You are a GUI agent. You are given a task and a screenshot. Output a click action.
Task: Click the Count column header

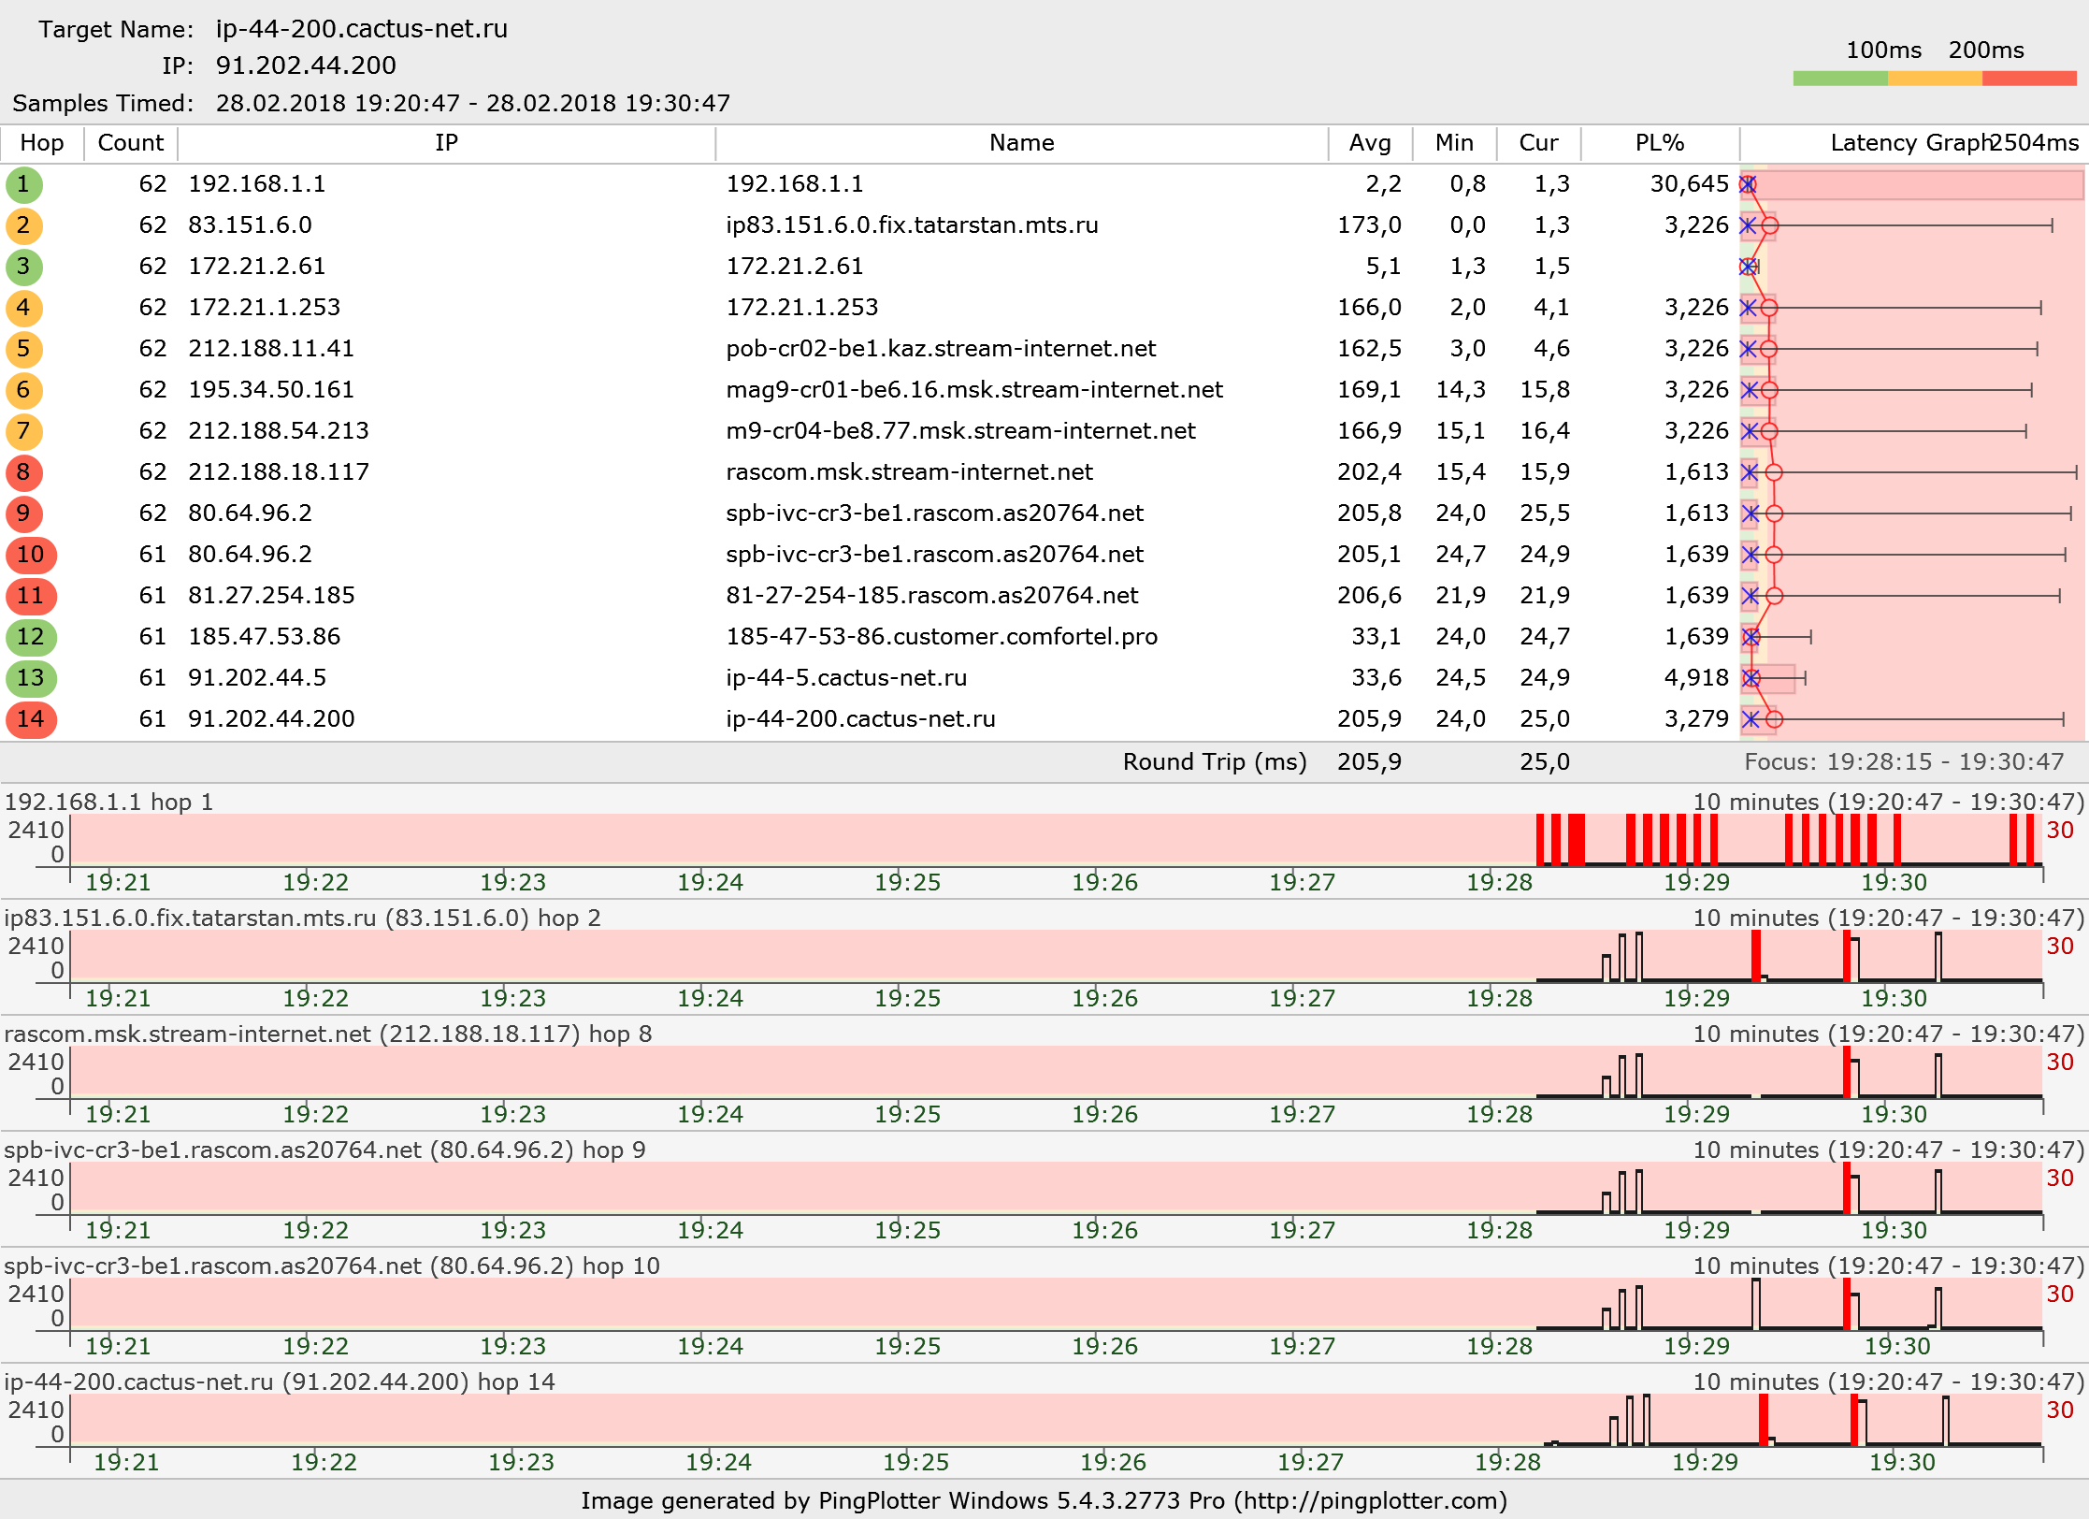[131, 143]
